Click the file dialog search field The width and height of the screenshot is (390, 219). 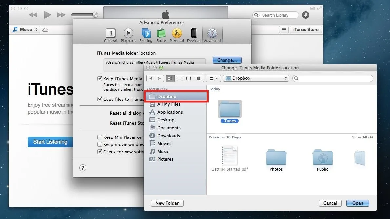click(x=333, y=78)
